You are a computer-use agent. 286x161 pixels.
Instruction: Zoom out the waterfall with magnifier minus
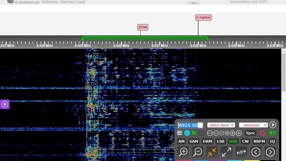tap(198, 152)
